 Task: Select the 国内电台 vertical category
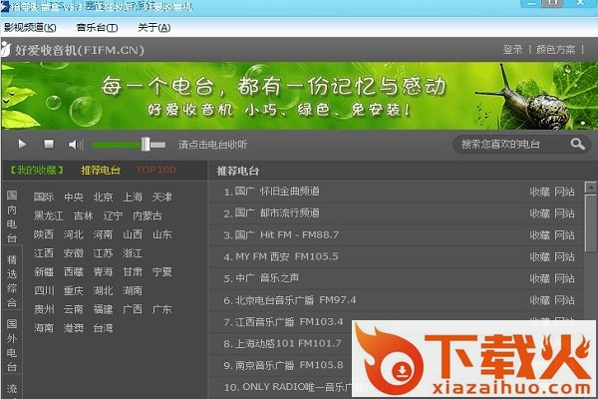[12, 216]
